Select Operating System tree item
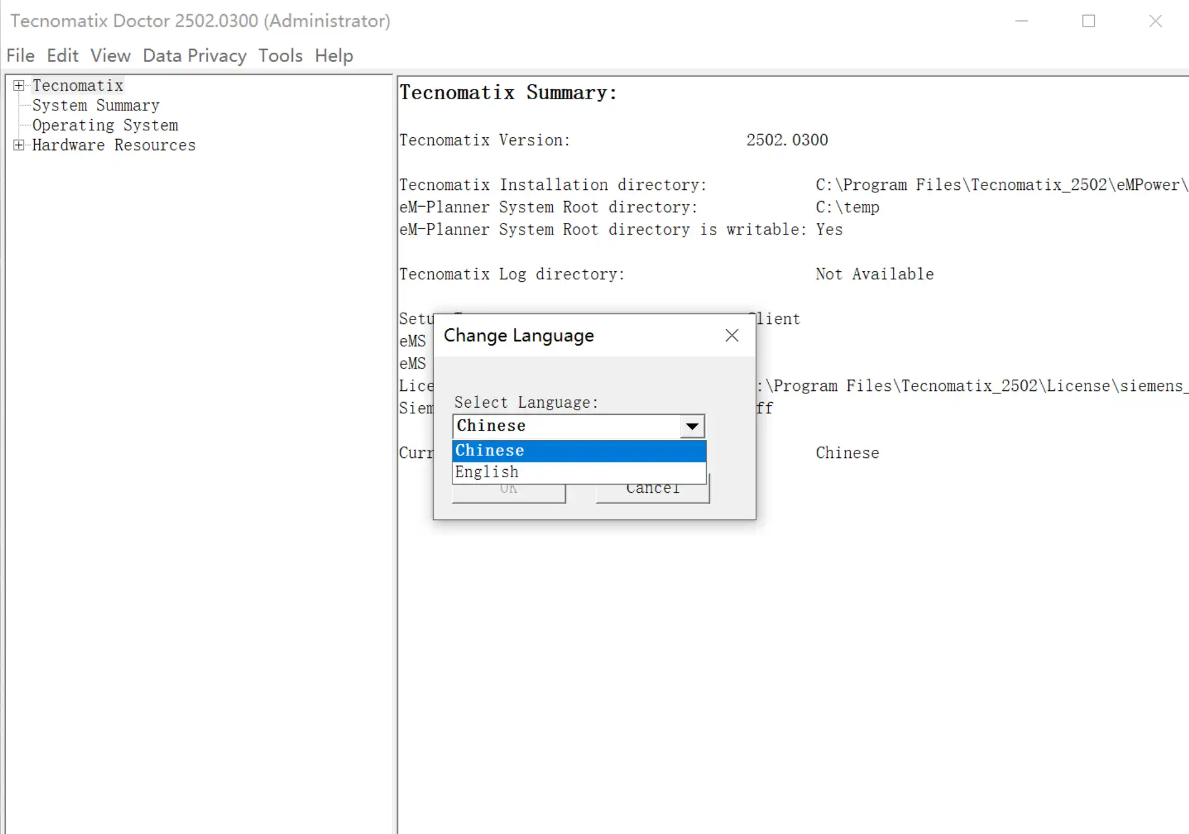1189x834 pixels. pyautogui.click(x=105, y=125)
